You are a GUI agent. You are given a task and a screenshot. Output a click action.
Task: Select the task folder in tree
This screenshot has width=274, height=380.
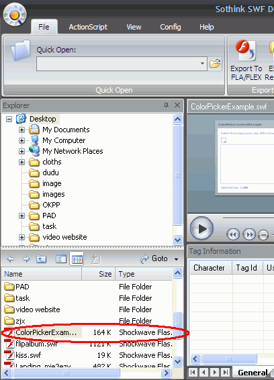pos(50,226)
